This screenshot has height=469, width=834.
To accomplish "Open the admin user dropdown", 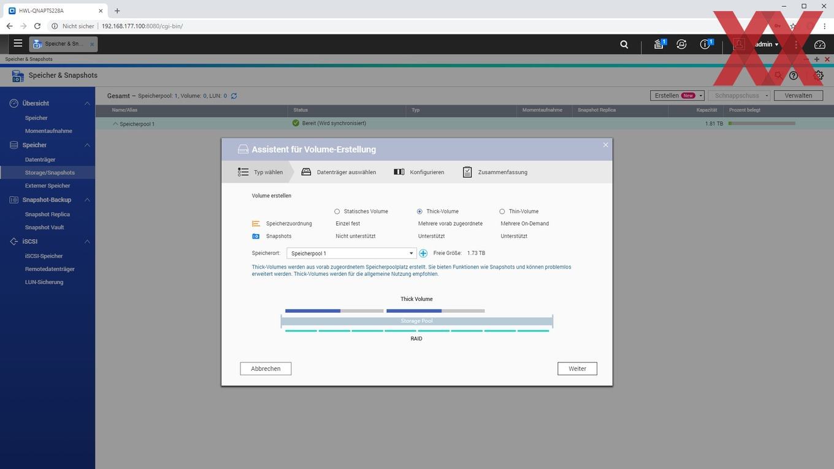I will [767, 44].
